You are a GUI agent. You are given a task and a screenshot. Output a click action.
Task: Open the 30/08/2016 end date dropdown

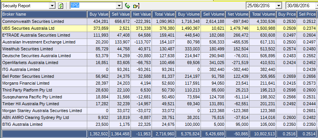316,6
